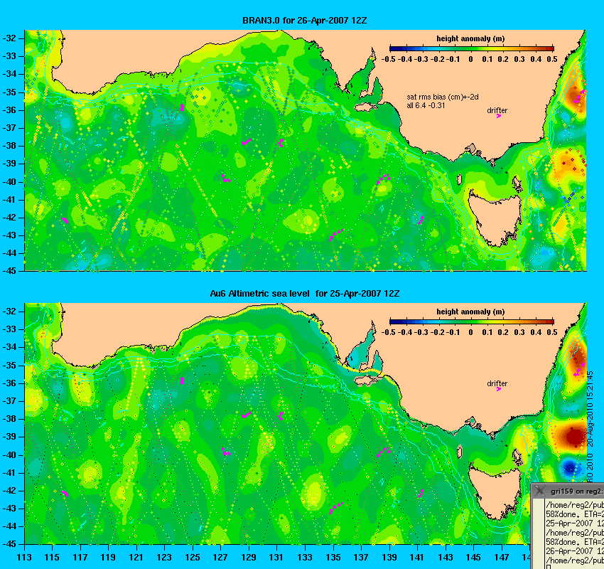This screenshot has height=569, width=604.
Task: Click the -0.5 tick label on the bottom color bar
Action: 388,332
